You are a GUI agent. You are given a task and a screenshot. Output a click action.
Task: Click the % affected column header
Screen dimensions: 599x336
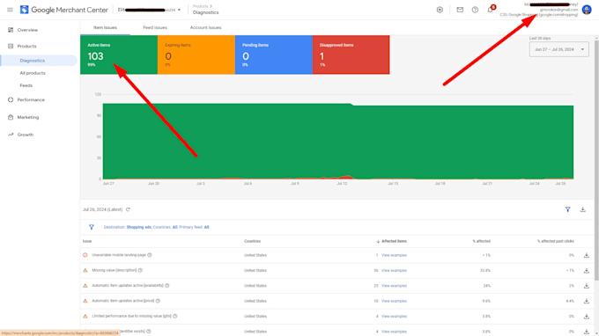[481, 241]
